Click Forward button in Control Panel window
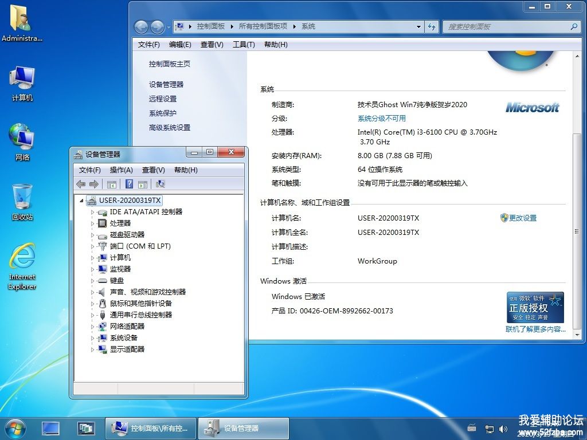Image resolution: width=587 pixels, height=440 pixels. click(157, 27)
